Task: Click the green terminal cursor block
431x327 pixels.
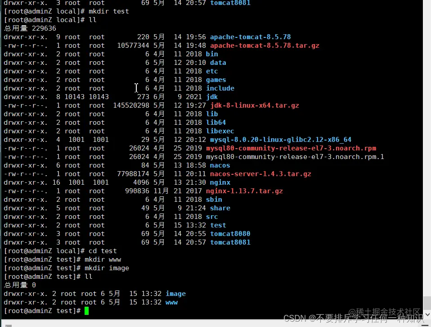Action: point(86,311)
